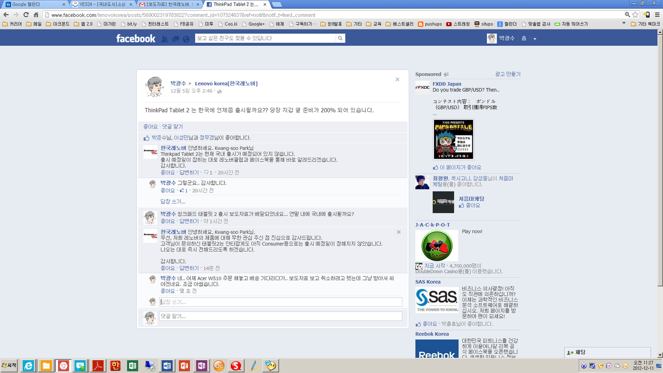The height and width of the screenshot is (373, 663).
Task: Reload the page with the refresh icon
Action: click(x=26, y=15)
